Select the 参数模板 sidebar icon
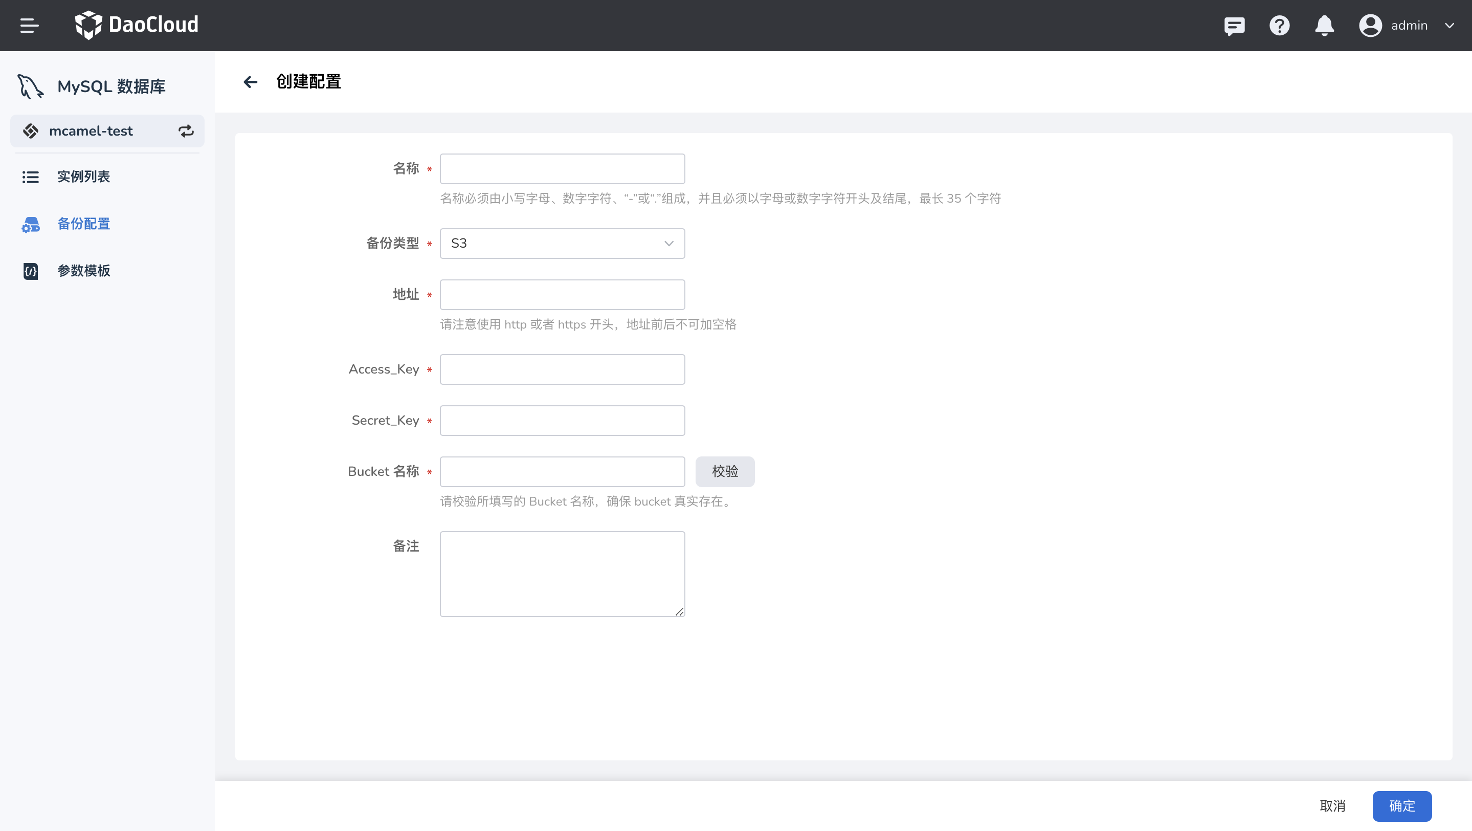 click(30, 271)
